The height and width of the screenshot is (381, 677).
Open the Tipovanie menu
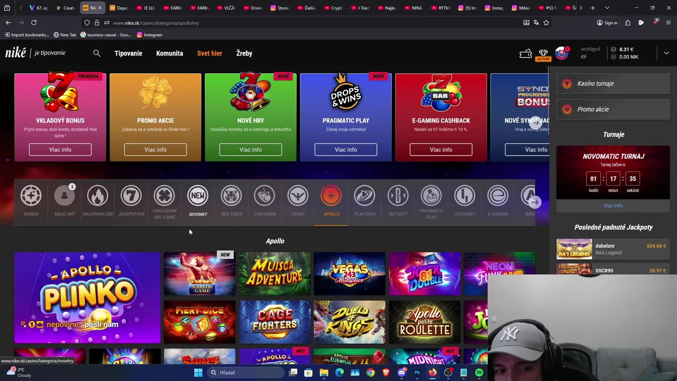click(x=129, y=53)
